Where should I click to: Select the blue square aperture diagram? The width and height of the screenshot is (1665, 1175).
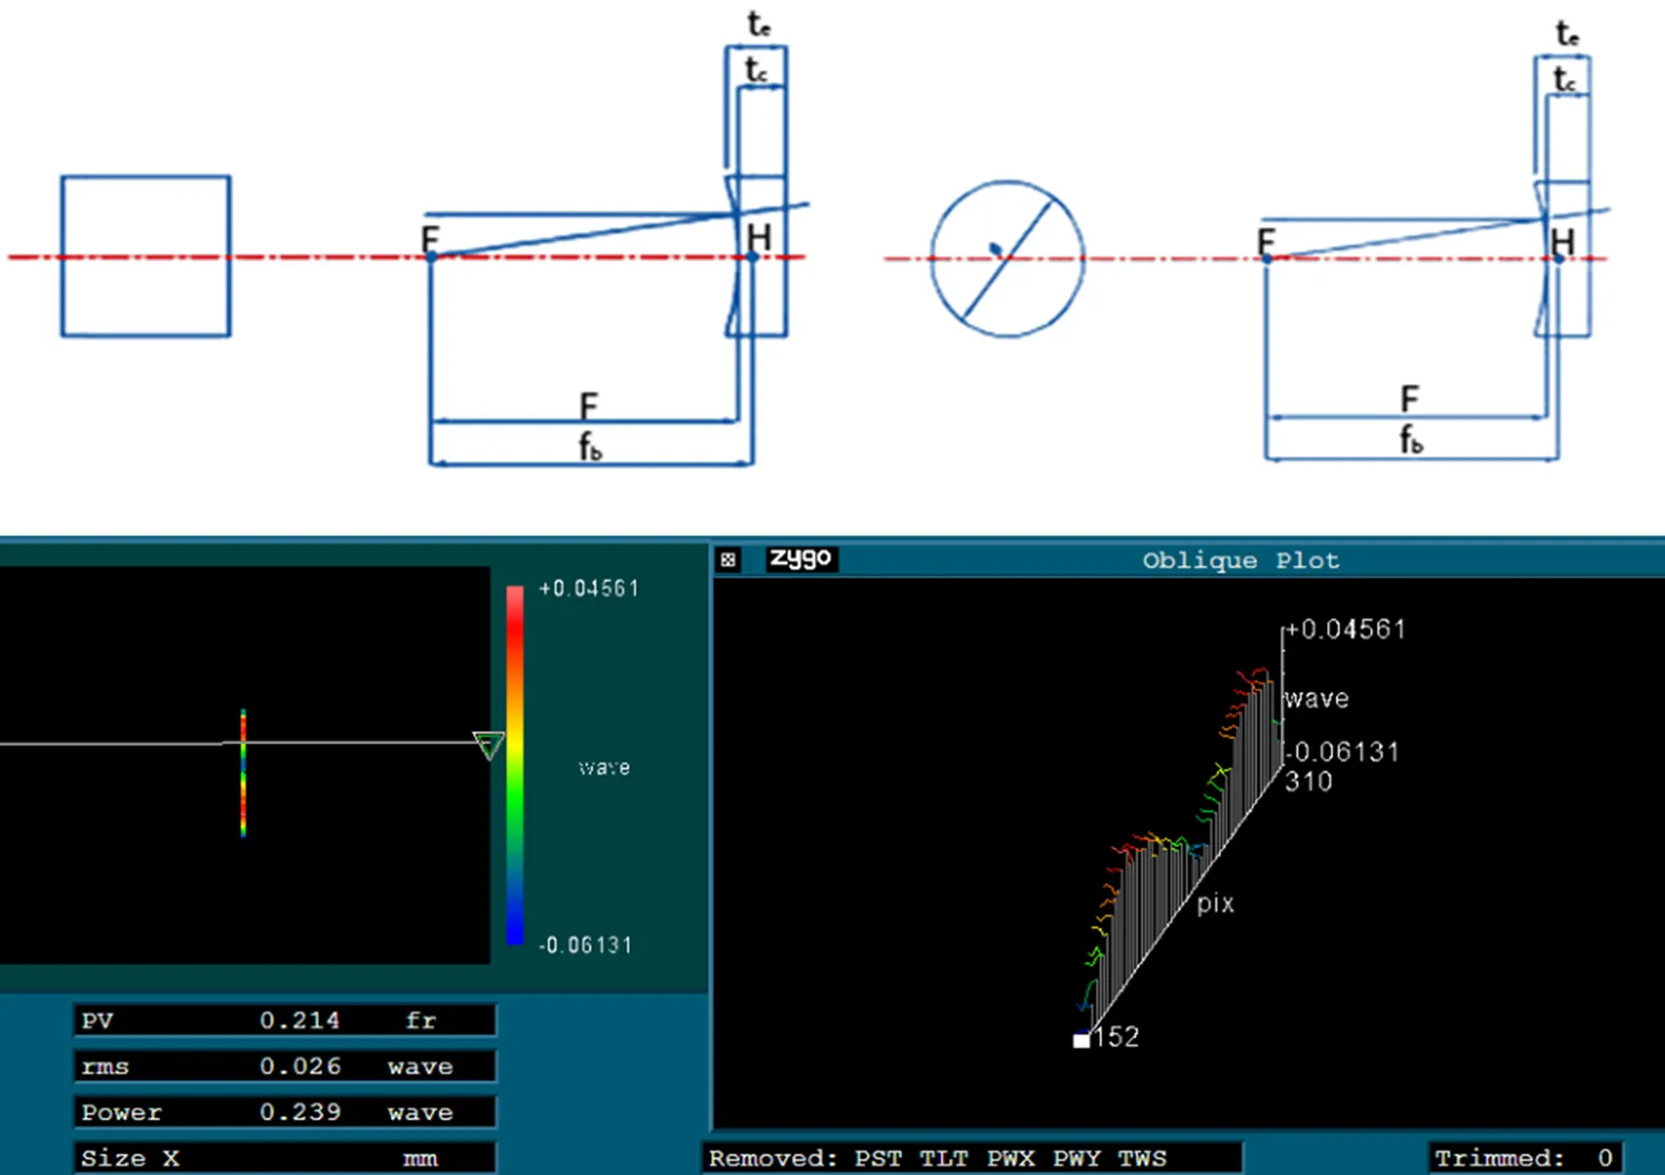146,257
